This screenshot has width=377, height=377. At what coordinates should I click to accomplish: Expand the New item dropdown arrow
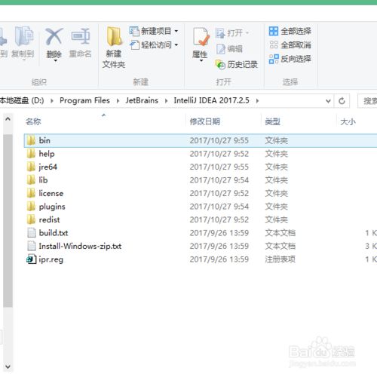[x=176, y=31]
